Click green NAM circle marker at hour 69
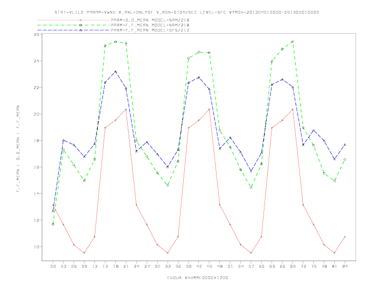Viewport: 376px width, 290px height. tap(293, 41)
